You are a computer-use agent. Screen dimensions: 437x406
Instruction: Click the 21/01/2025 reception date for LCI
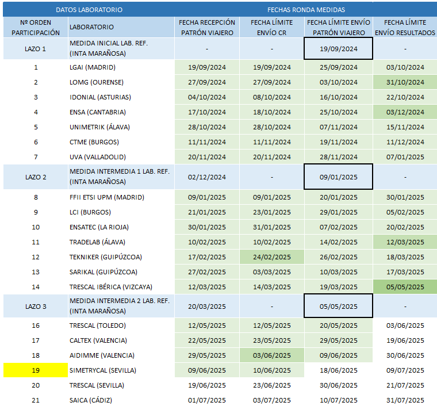tap(207, 212)
